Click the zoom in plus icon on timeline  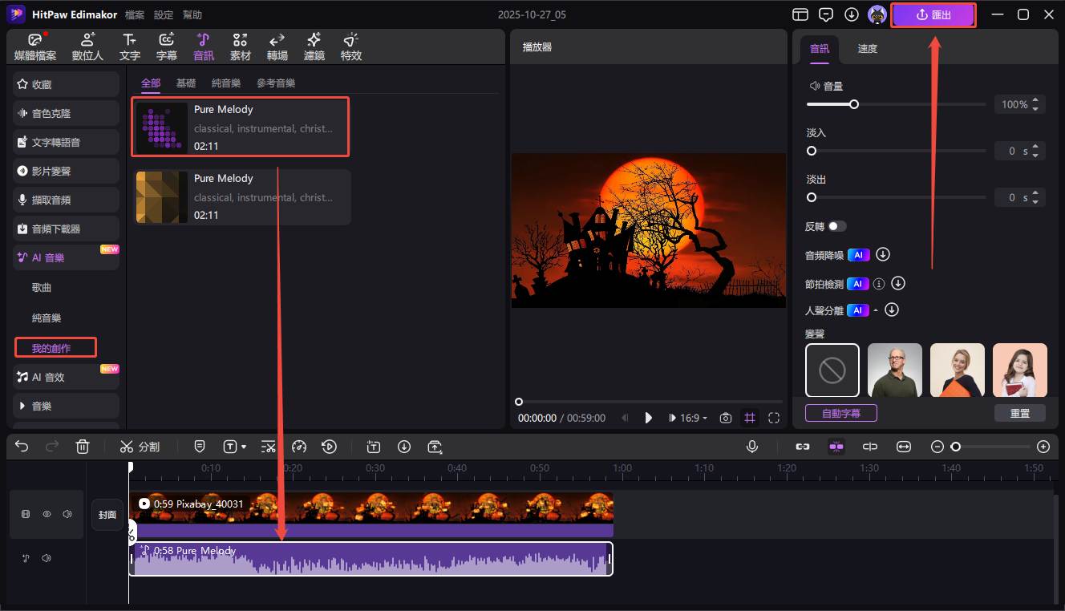click(1043, 447)
